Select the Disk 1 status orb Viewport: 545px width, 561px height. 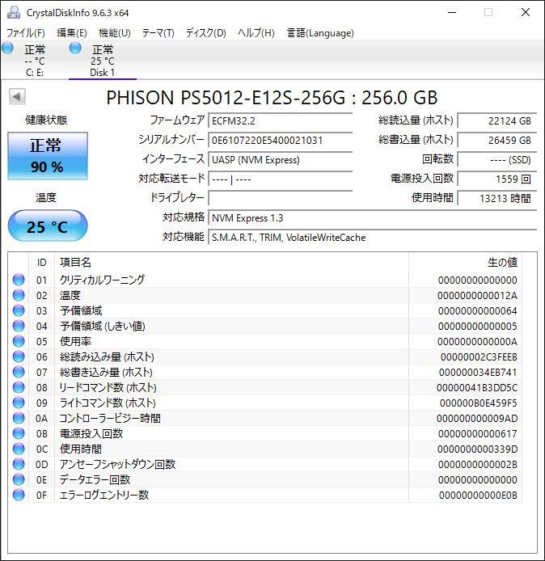tap(75, 48)
